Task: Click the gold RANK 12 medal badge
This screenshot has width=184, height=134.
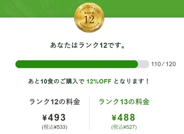Action: 89,18
